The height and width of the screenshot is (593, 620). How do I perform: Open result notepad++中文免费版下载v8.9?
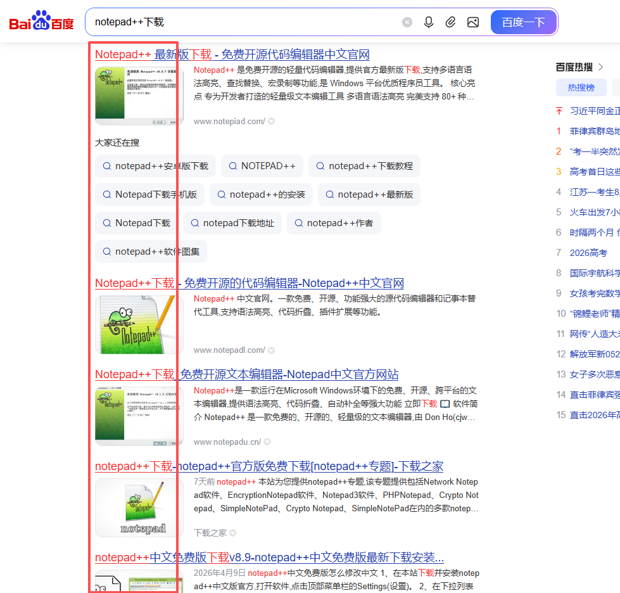pos(269,558)
